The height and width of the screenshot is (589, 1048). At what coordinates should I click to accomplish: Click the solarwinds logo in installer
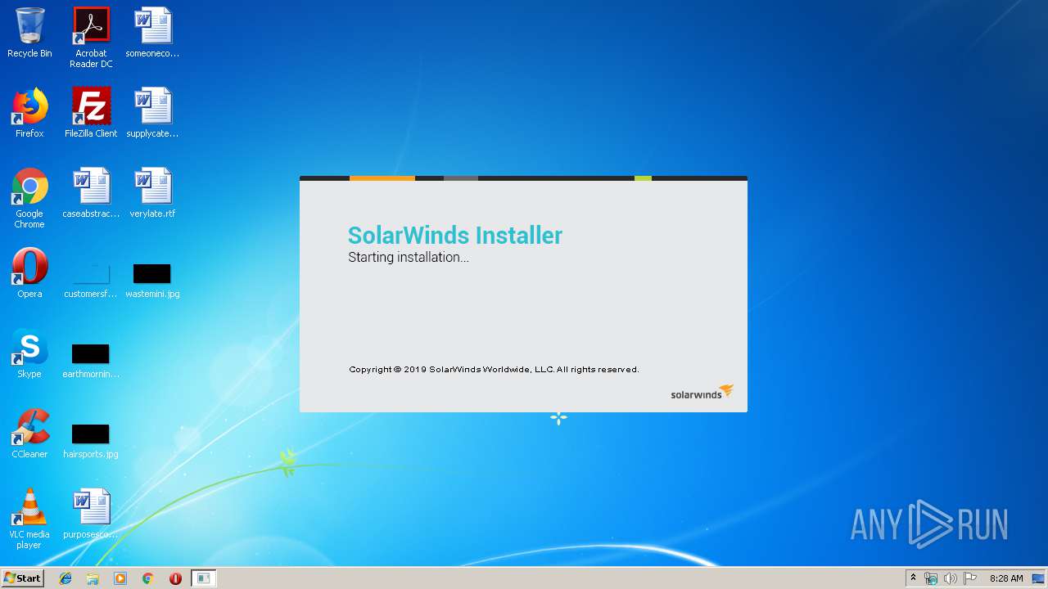pyautogui.click(x=702, y=393)
